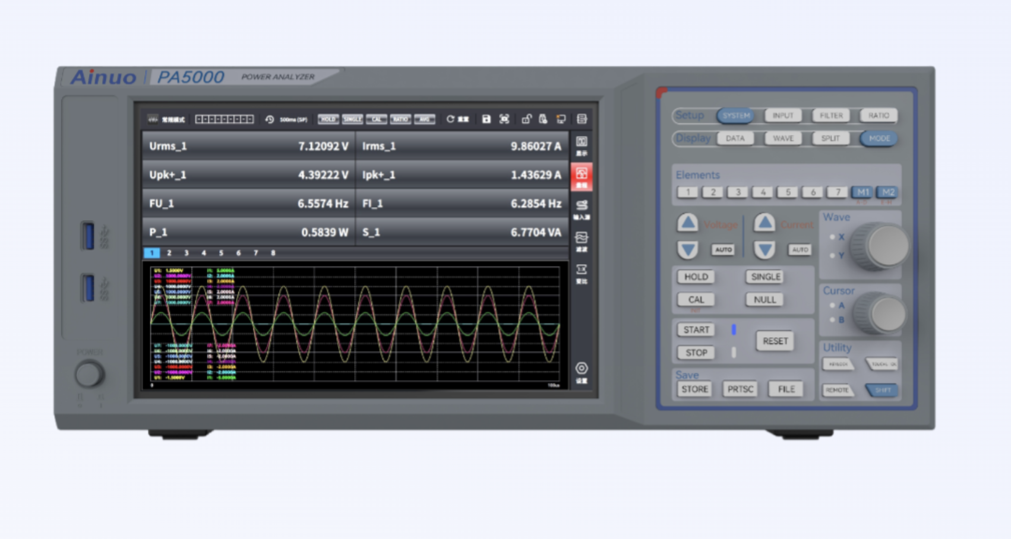
Task: Toggle Voltage AUTO range key
Action: pyautogui.click(x=724, y=249)
